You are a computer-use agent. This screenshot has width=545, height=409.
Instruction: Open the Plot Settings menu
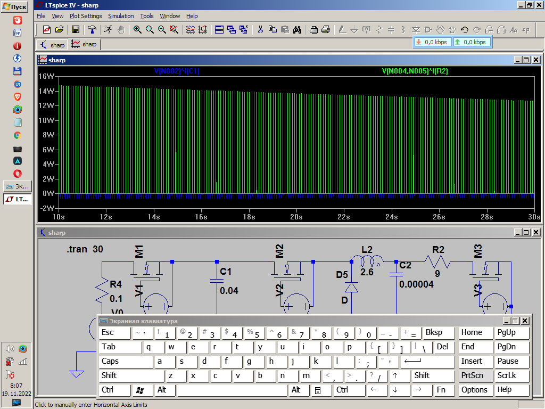click(86, 16)
